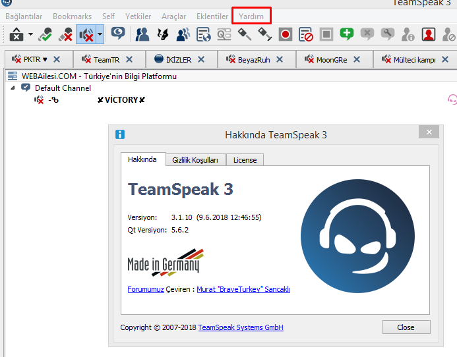Open the Yetkiler menu
Screen dimensions: 457x357
(138, 16)
